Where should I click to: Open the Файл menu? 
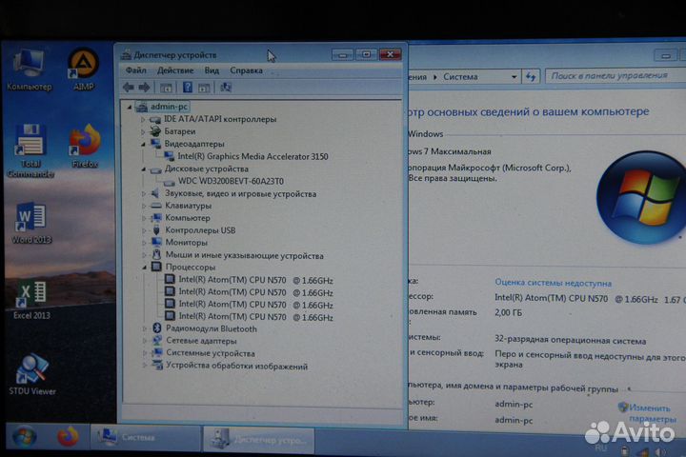135,70
